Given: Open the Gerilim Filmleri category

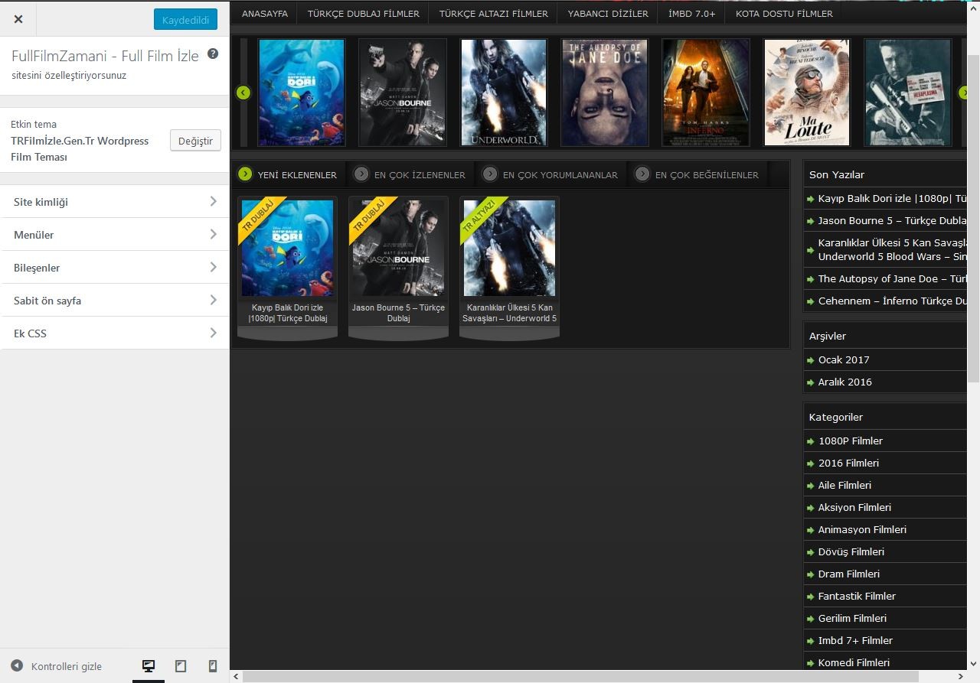Looking at the screenshot, I should click(852, 618).
